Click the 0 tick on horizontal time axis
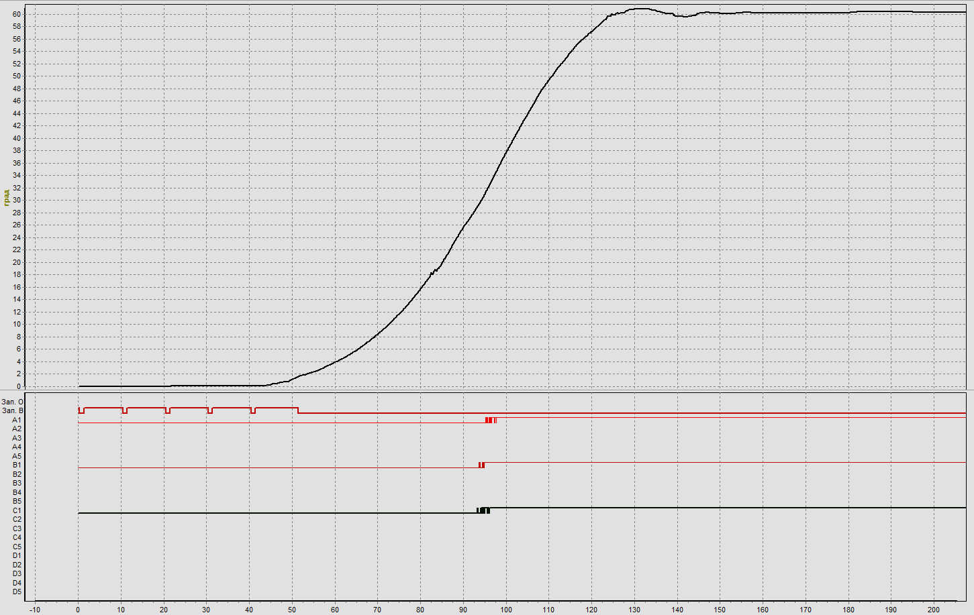The image size is (974, 615). tap(78, 610)
